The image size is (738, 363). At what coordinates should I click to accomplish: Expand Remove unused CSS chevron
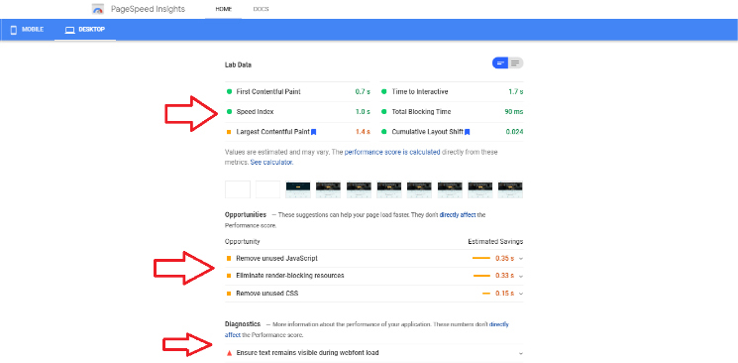pos(520,294)
